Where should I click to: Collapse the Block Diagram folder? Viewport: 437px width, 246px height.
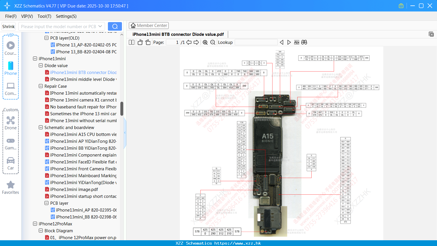click(41, 231)
